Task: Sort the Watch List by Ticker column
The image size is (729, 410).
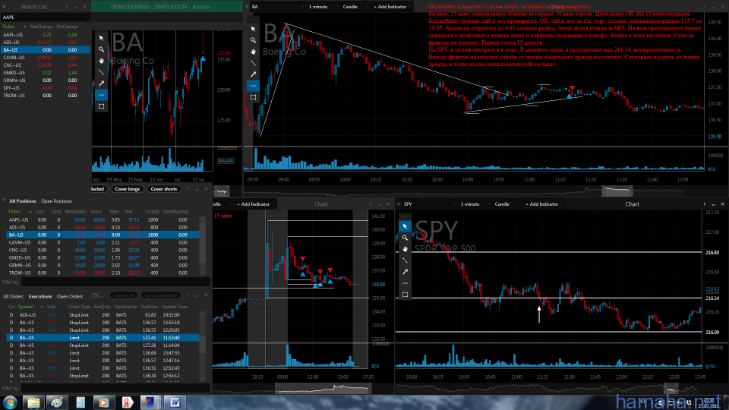Action: click(8, 27)
